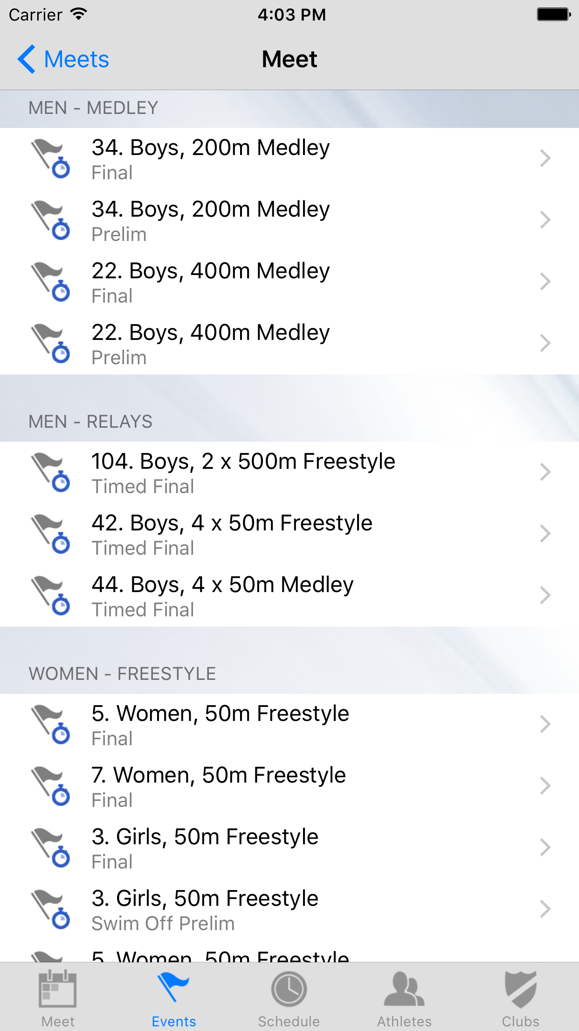Screen dimensions: 579x1031
Task: Go back to Meets list
Action: 76,59
